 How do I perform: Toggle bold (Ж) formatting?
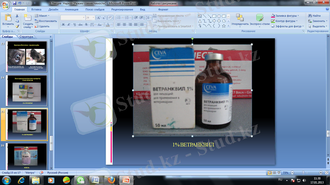click(63, 25)
